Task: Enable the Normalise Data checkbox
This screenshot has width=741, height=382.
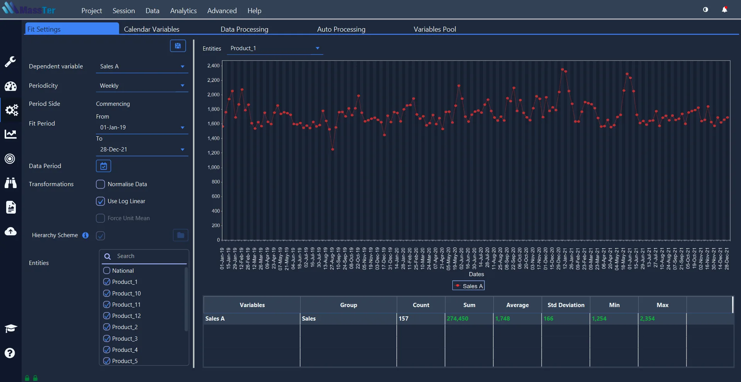Action: pos(100,184)
